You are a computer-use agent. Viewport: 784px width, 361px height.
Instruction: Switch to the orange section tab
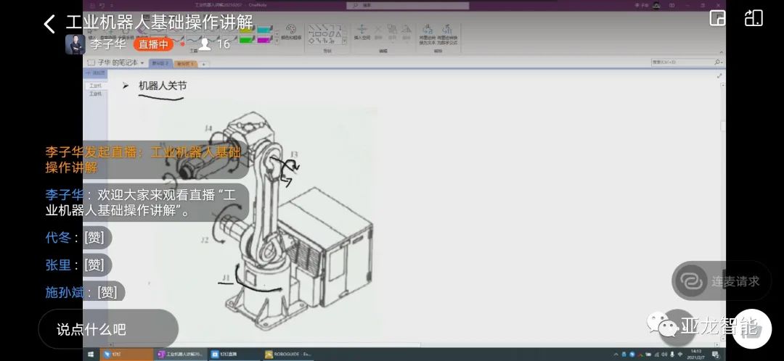point(186,63)
